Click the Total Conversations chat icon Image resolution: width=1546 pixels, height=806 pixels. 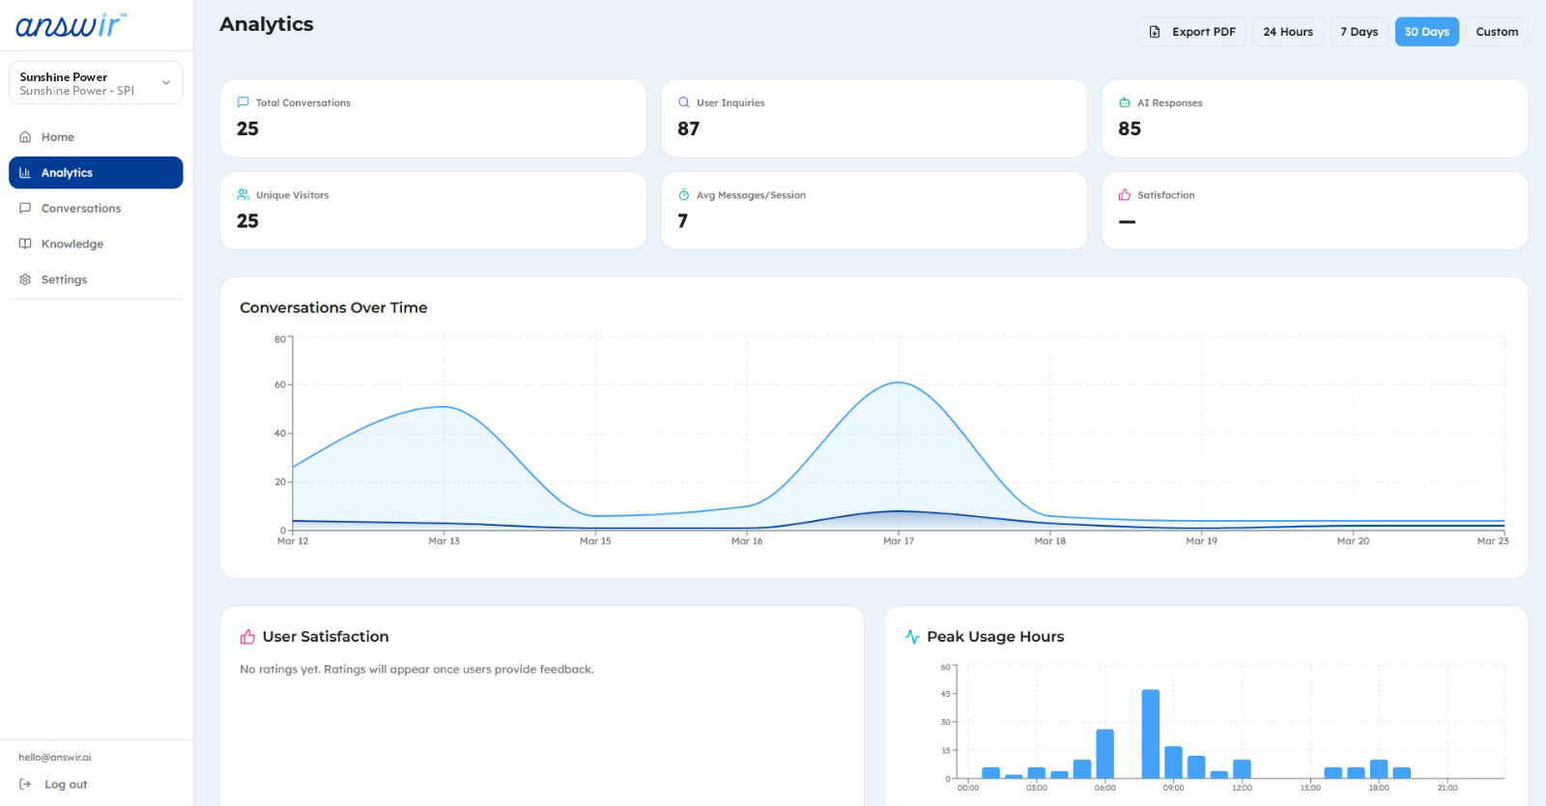[x=243, y=102]
